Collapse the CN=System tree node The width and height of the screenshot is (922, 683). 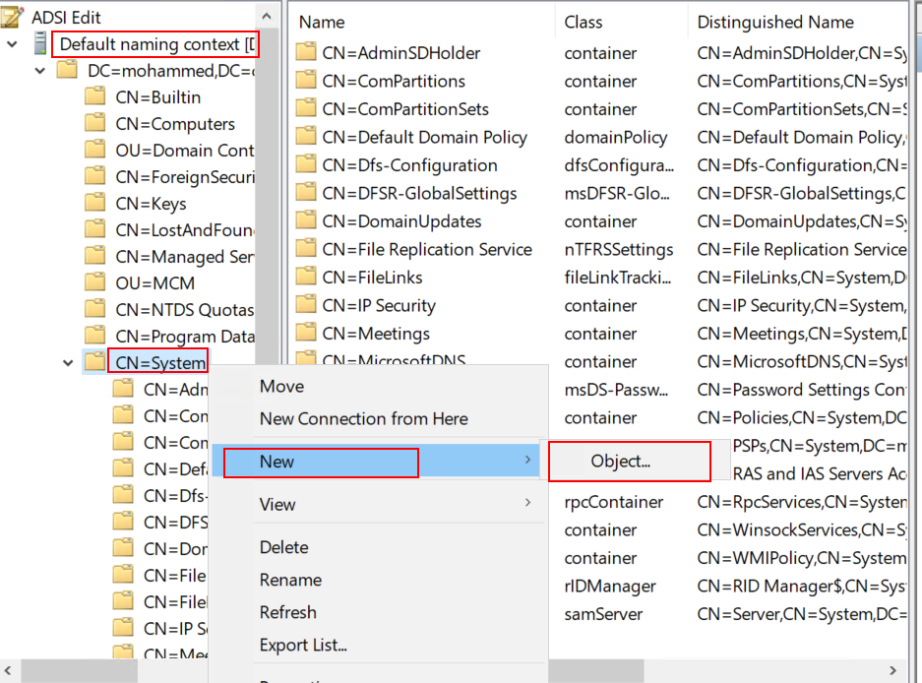point(68,363)
